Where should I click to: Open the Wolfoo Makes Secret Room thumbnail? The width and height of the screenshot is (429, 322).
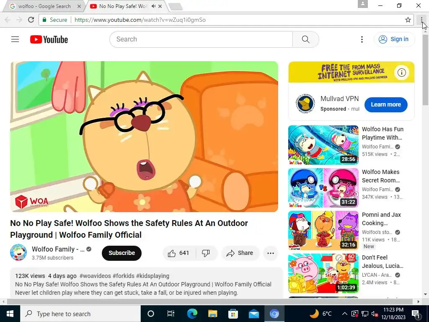[x=323, y=188]
